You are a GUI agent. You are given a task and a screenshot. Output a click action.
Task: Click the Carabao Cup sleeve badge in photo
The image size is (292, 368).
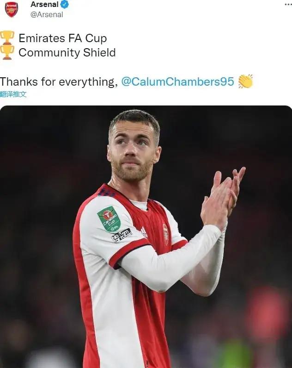tap(109, 219)
